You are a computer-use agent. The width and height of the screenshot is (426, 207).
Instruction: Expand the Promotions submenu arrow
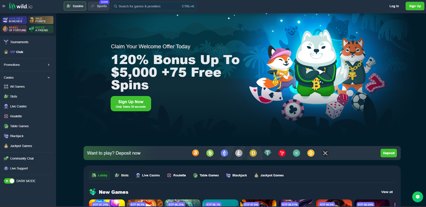(x=48, y=65)
